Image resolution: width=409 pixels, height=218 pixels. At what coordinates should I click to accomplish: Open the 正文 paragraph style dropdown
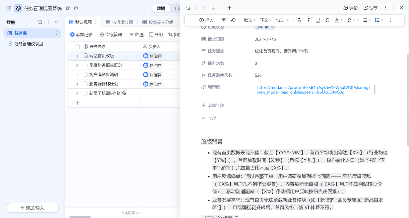tap(266, 20)
